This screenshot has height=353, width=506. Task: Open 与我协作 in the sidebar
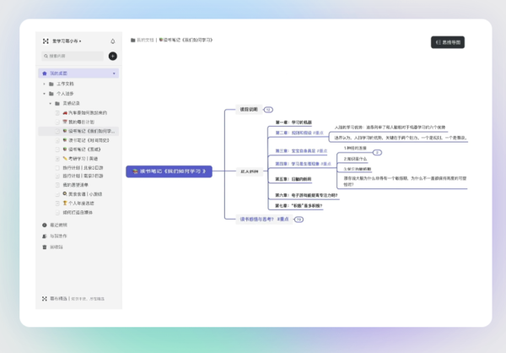[58, 236]
